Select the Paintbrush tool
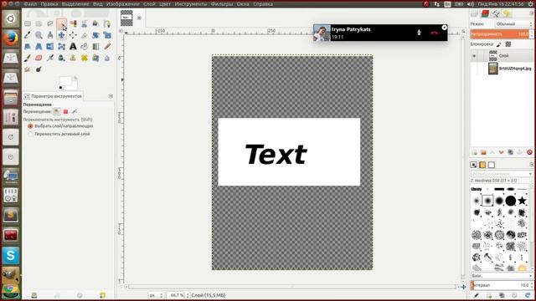The image size is (536, 301). tap(28, 58)
